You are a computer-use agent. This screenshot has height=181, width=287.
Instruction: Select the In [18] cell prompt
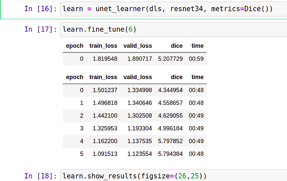(x=41, y=176)
